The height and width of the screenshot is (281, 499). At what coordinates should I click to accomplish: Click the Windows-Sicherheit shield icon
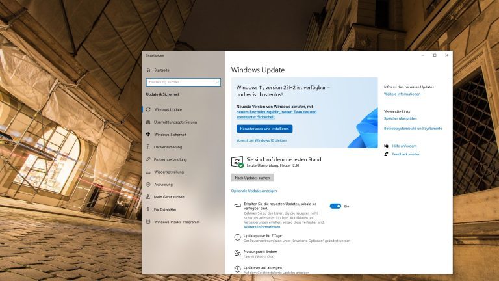pos(148,134)
